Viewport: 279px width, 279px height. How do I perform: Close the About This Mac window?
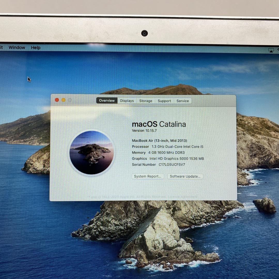(57, 100)
